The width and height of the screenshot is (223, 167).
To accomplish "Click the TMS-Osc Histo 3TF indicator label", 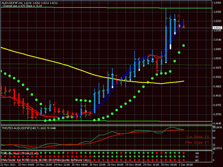I will pyautogui.click(x=20, y=153).
